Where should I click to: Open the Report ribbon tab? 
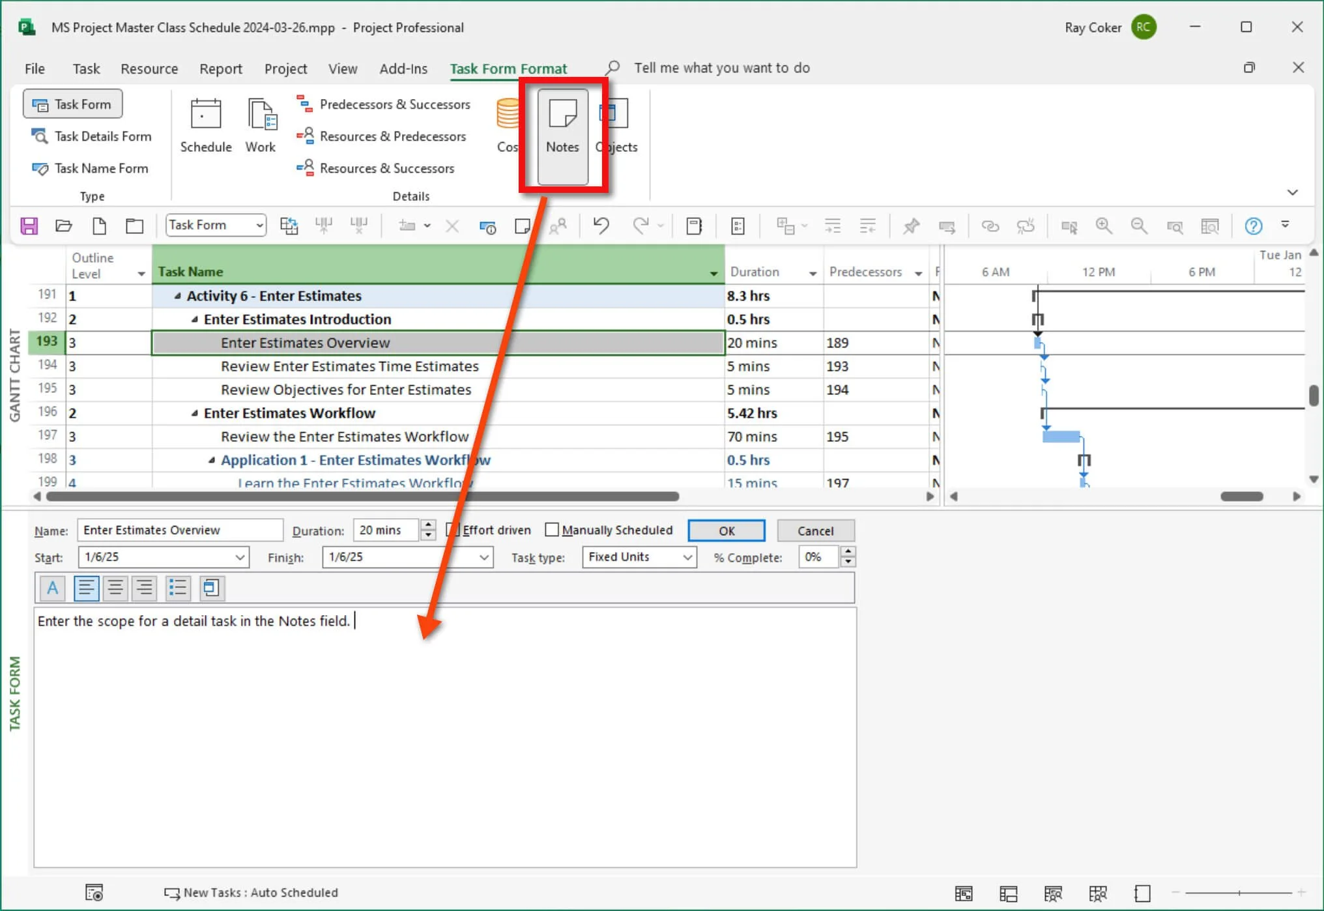click(220, 68)
